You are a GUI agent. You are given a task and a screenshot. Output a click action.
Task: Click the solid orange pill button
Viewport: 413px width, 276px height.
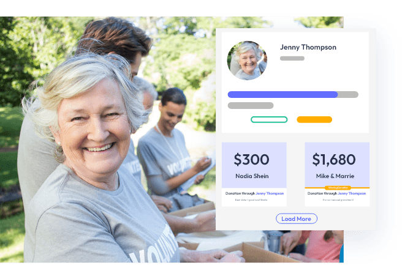coord(314,120)
